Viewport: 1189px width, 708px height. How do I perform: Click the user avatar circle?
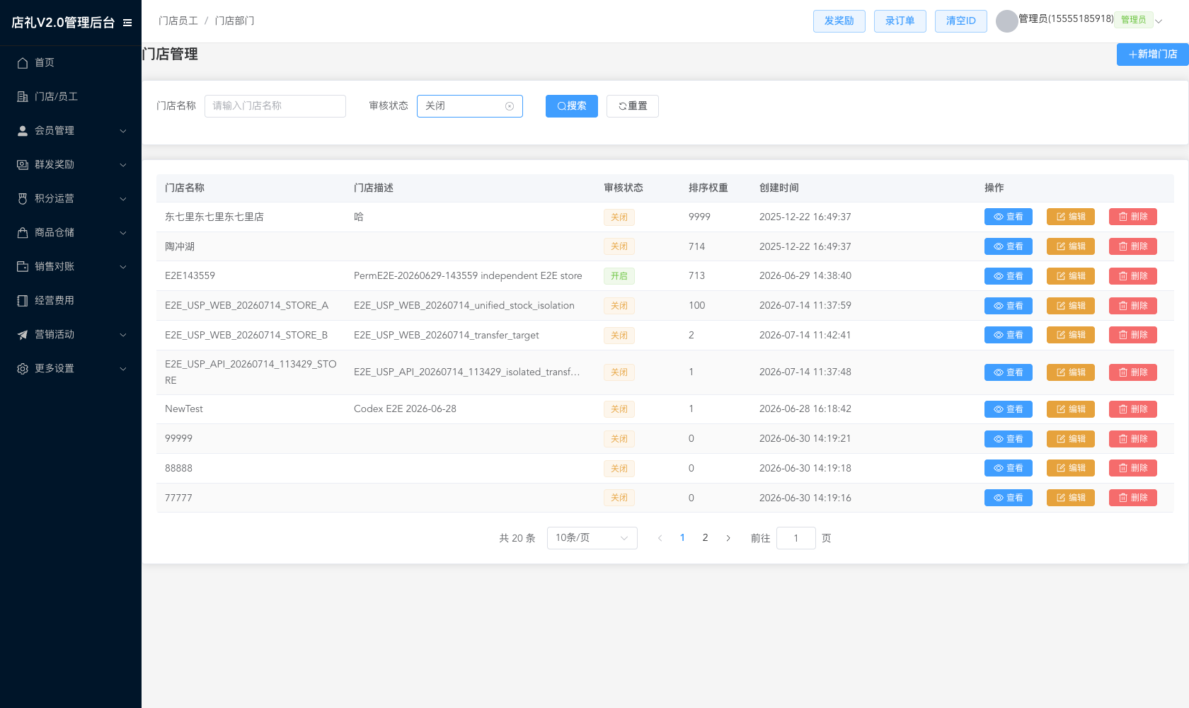[1006, 21]
